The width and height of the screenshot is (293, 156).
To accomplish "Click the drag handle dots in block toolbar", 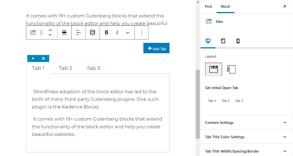I will (x=41, y=33).
